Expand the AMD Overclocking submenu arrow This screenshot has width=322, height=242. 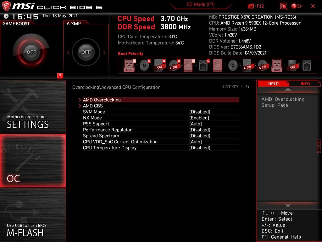(x=80, y=100)
